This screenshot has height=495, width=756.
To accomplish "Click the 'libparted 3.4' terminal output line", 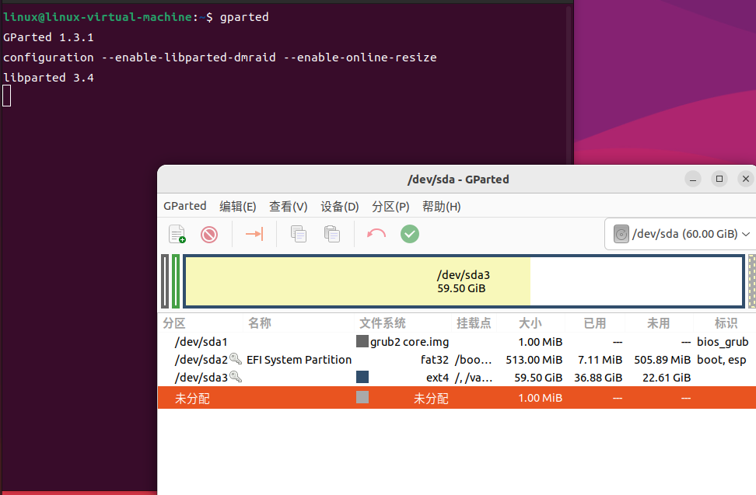I will point(48,78).
